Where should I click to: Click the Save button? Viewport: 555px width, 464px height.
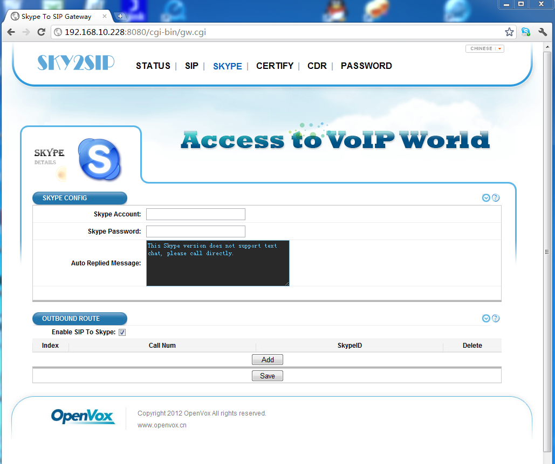pyautogui.click(x=267, y=376)
